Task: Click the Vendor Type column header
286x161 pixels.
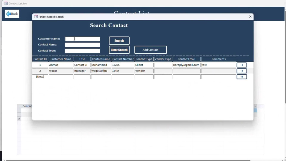Action: point(163,59)
